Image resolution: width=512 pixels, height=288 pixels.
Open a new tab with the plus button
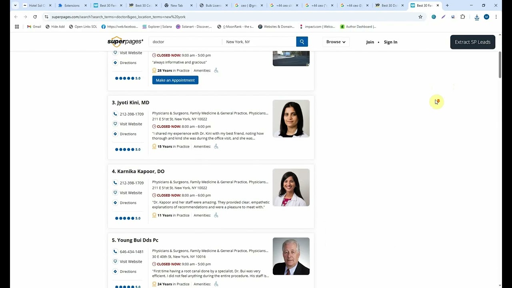pyautogui.click(x=447, y=6)
